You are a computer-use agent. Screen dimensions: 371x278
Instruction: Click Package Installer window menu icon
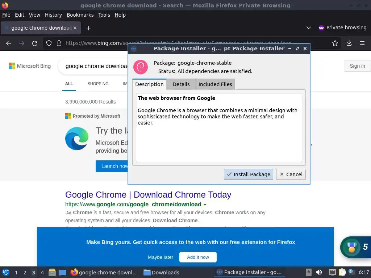(133, 49)
